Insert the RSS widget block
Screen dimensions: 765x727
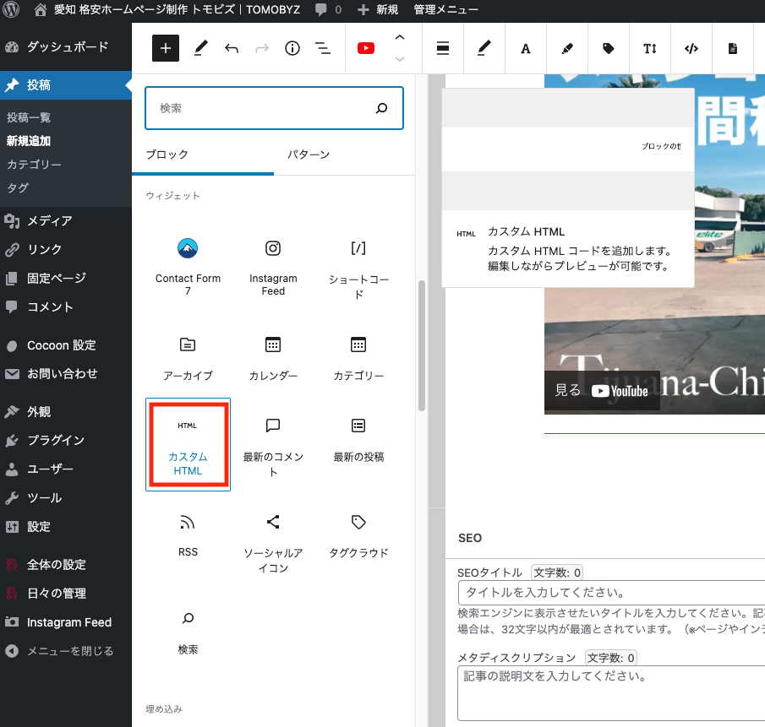point(188,534)
